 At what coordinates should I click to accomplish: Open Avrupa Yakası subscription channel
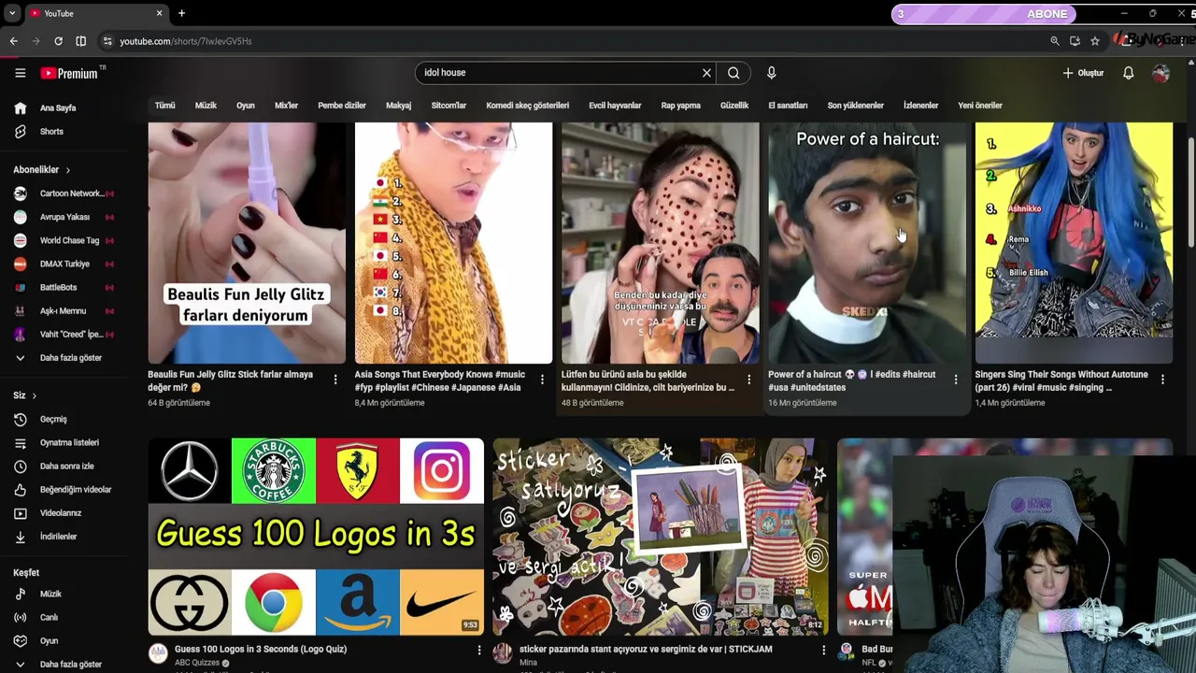pyautogui.click(x=64, y=217)
